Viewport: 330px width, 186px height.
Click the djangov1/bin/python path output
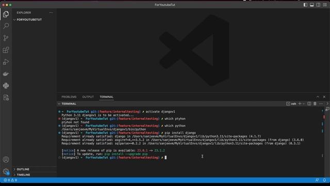pos(104,129)
